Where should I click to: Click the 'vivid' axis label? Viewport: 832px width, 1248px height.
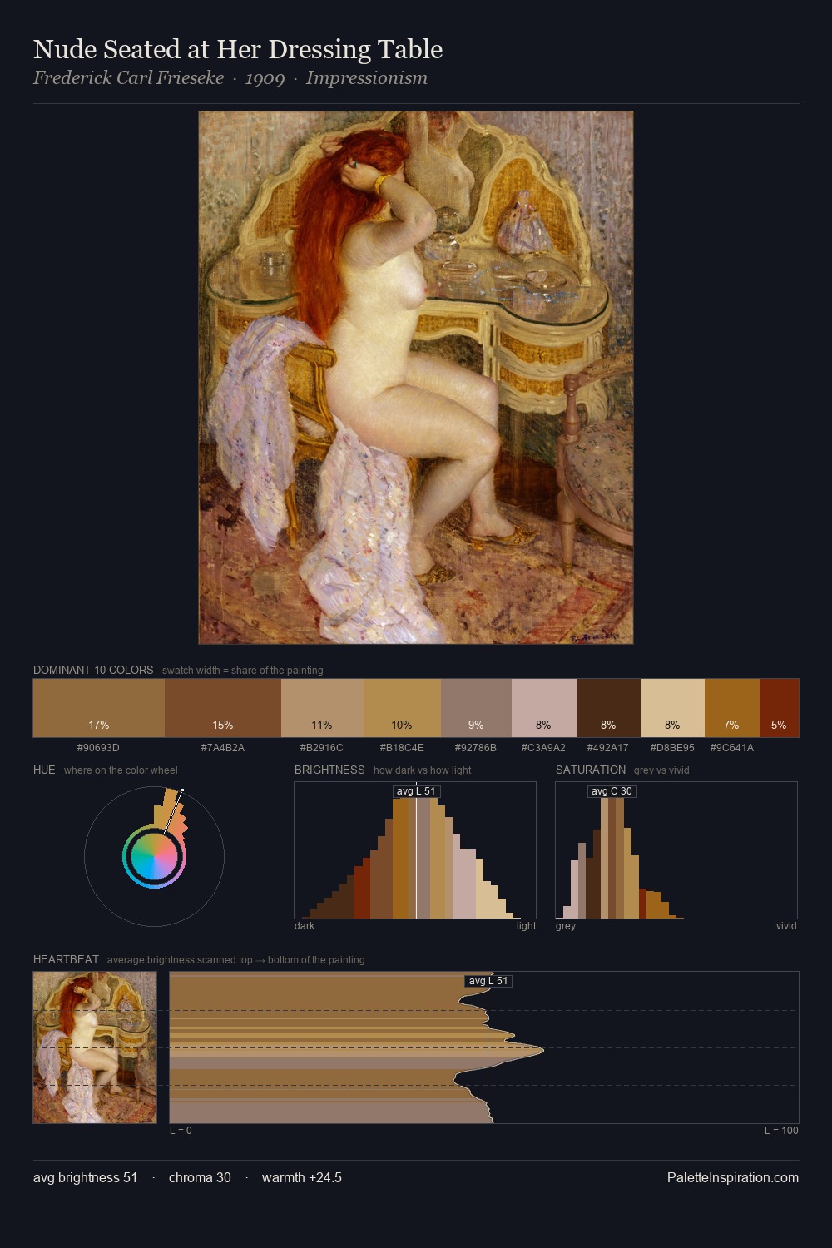pyautogui.click(x=786, y=926)
